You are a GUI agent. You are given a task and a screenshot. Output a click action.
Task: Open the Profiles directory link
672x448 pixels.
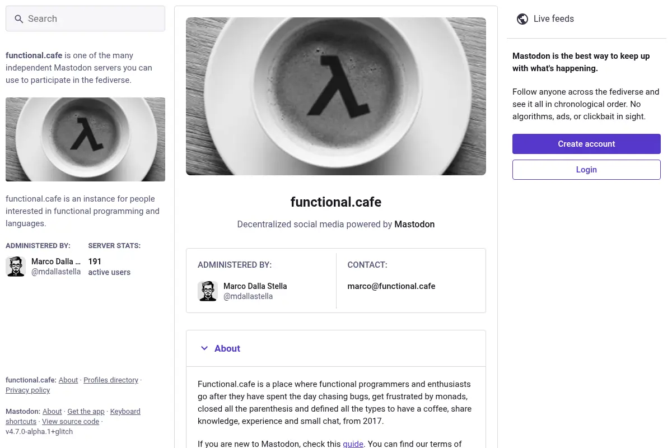coord(111,380)
